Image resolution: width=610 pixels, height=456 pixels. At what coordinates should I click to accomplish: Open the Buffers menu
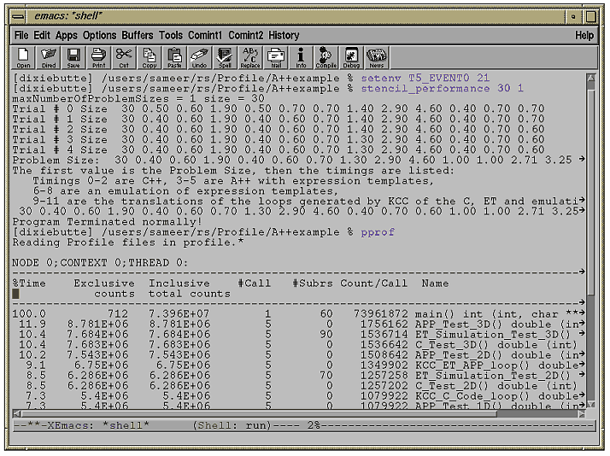[138, 35]
